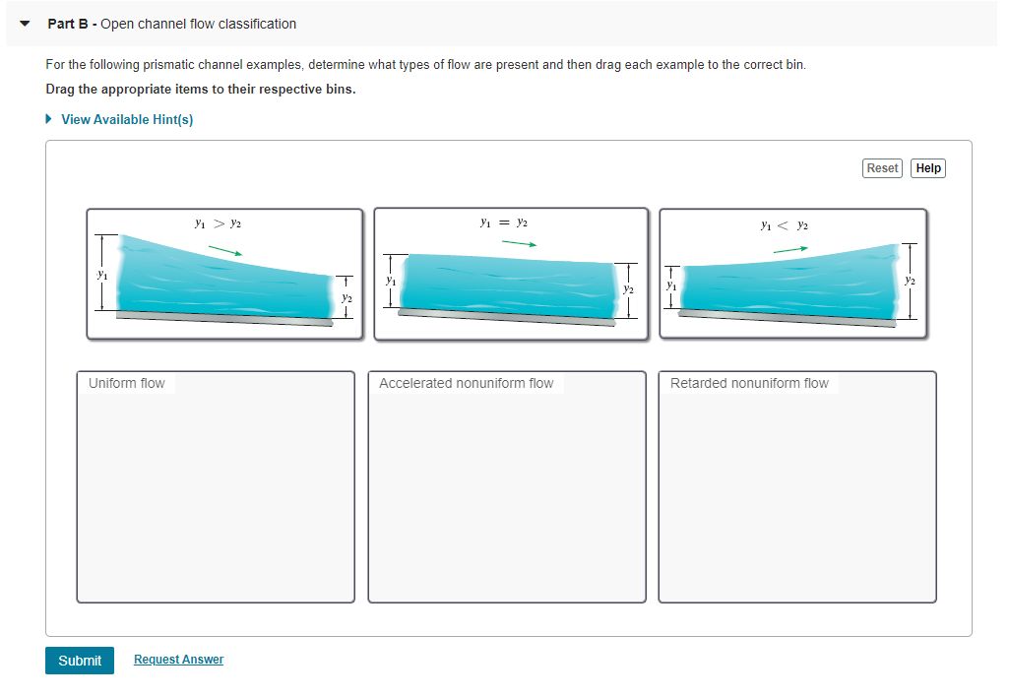
Task: Click the Uniform flow bin label
Action: click(126, 383)
